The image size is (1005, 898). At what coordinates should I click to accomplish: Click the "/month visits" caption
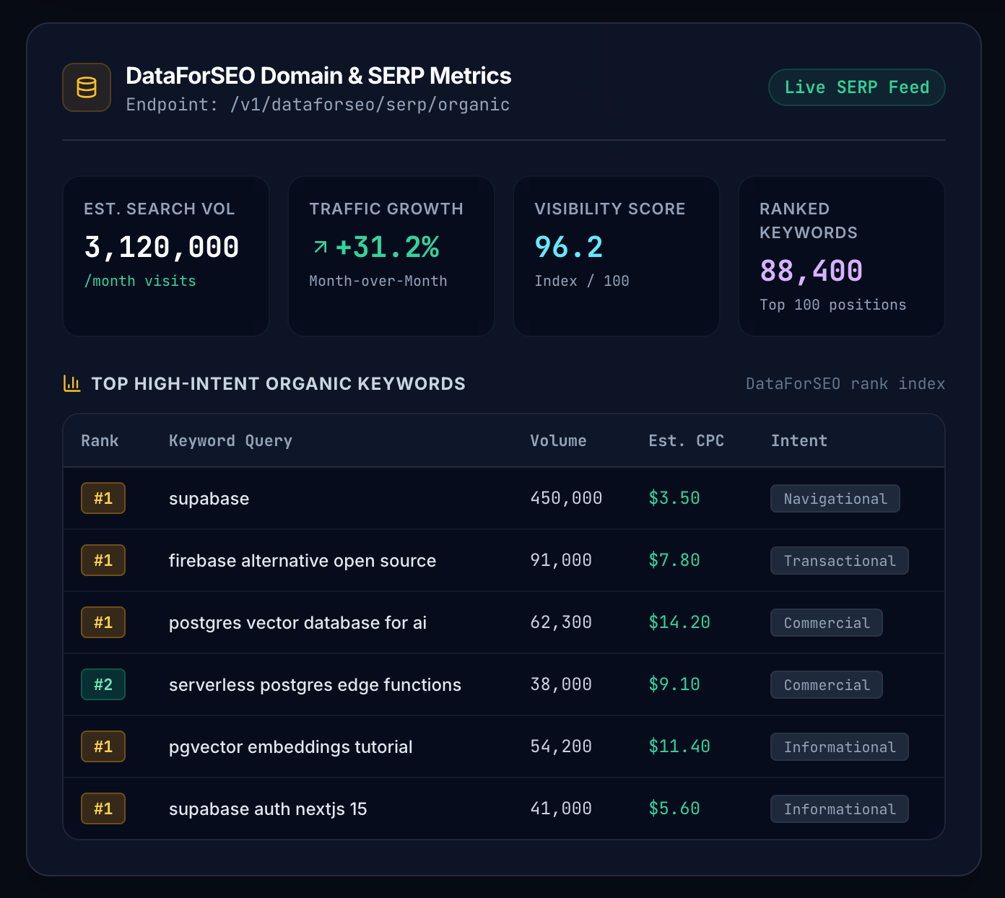[x=140, y=281]
